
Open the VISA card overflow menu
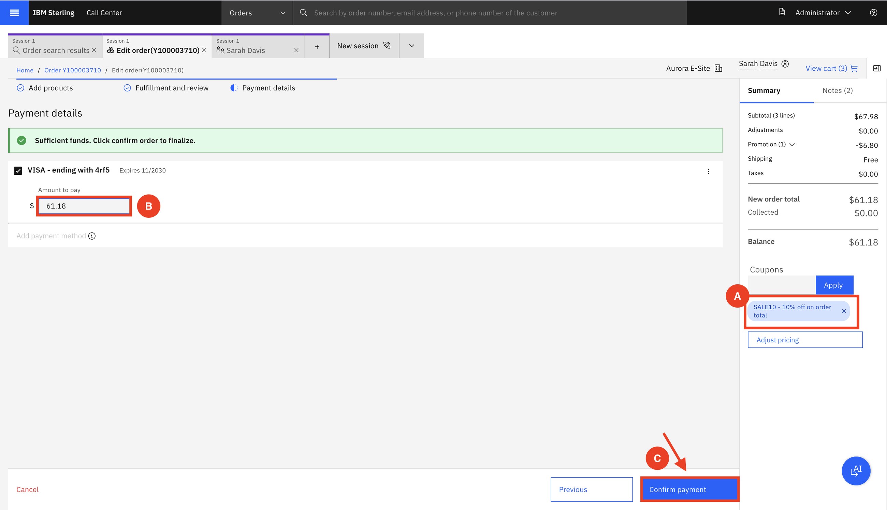(x=708, y=171)
